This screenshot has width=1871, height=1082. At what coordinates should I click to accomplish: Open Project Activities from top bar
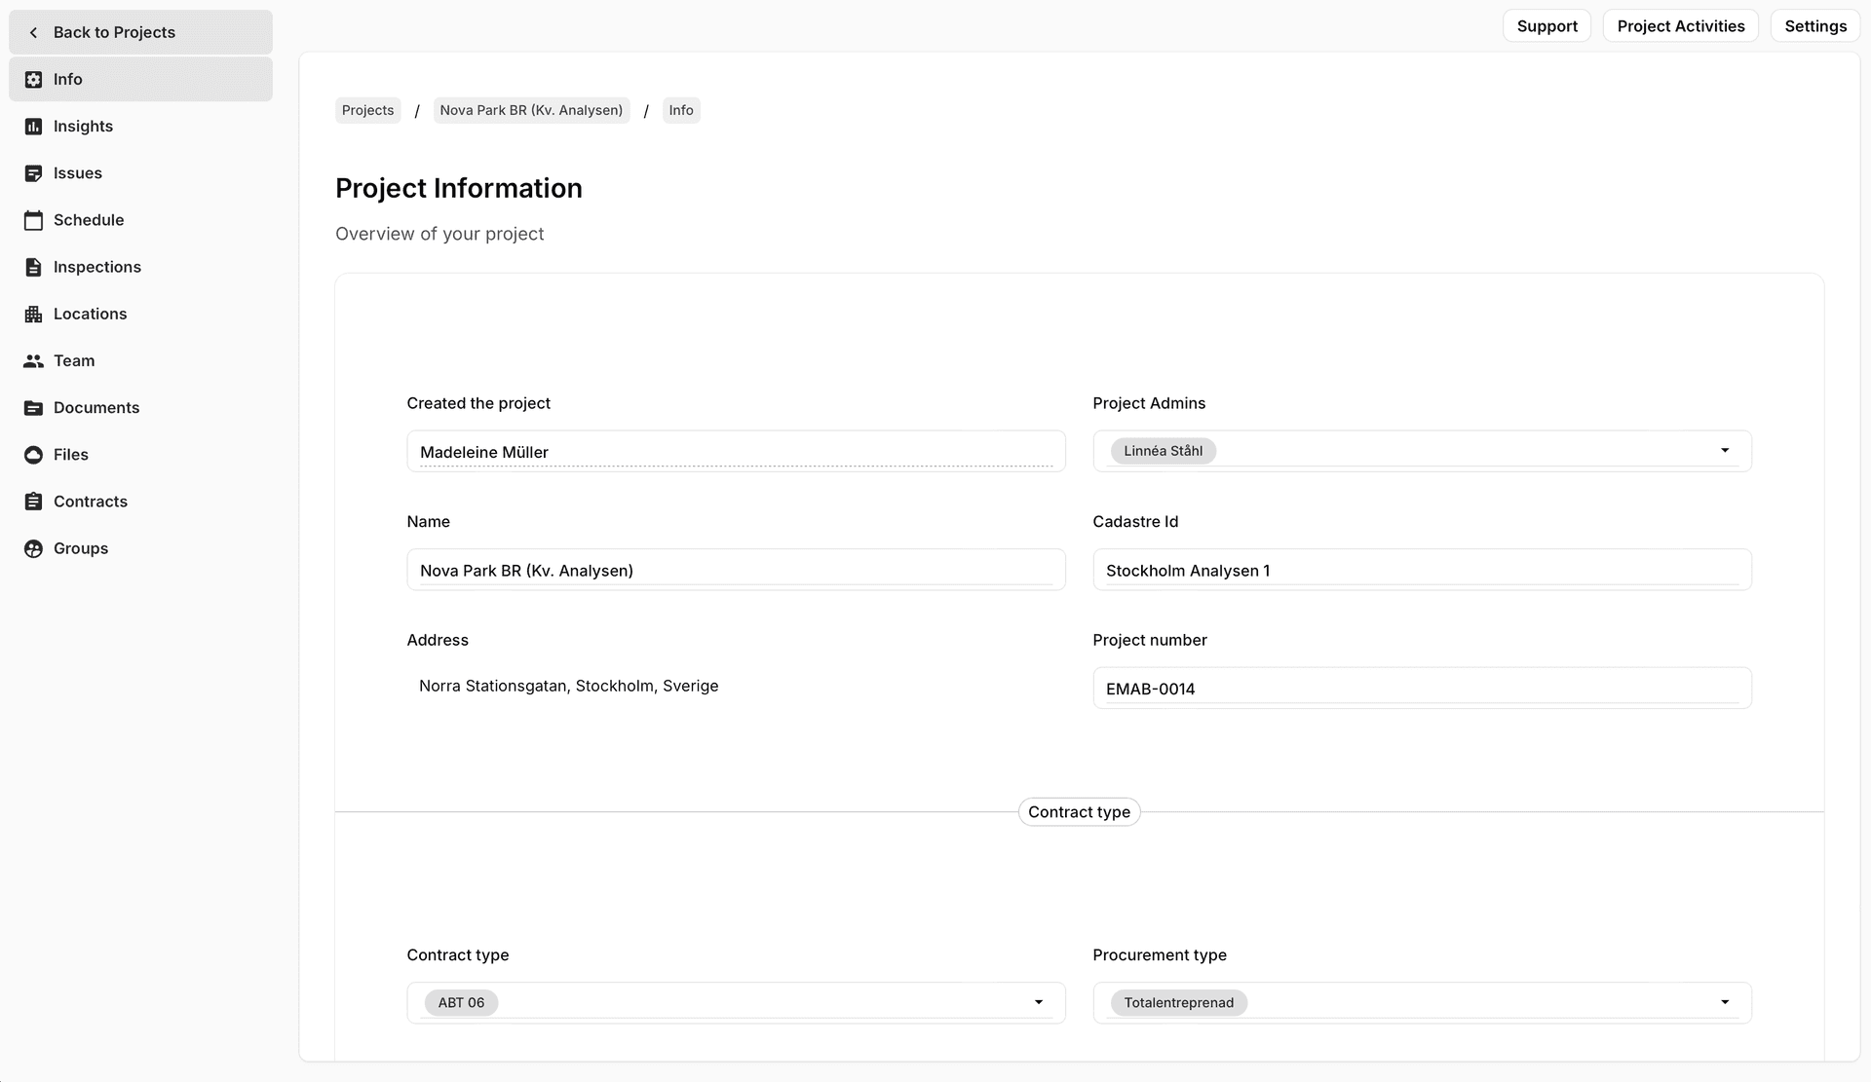[x=1680, y=26]
